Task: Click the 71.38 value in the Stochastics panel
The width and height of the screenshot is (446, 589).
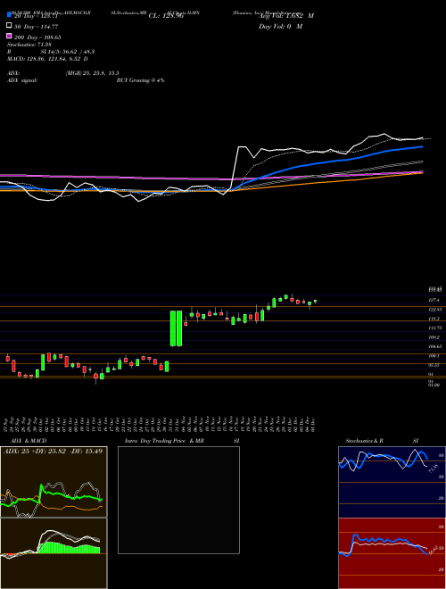Action: (432, 469)
